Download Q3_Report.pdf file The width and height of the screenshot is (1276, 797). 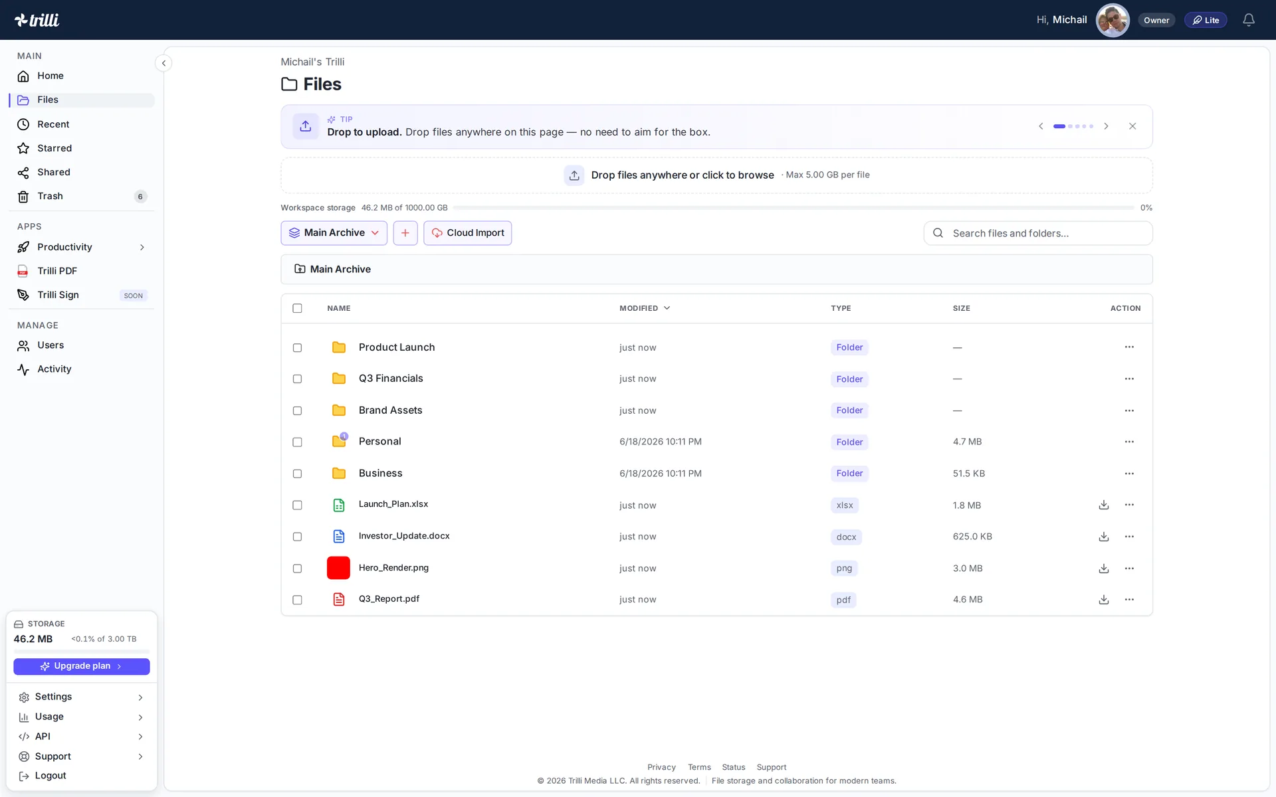tap(1104, 600)
